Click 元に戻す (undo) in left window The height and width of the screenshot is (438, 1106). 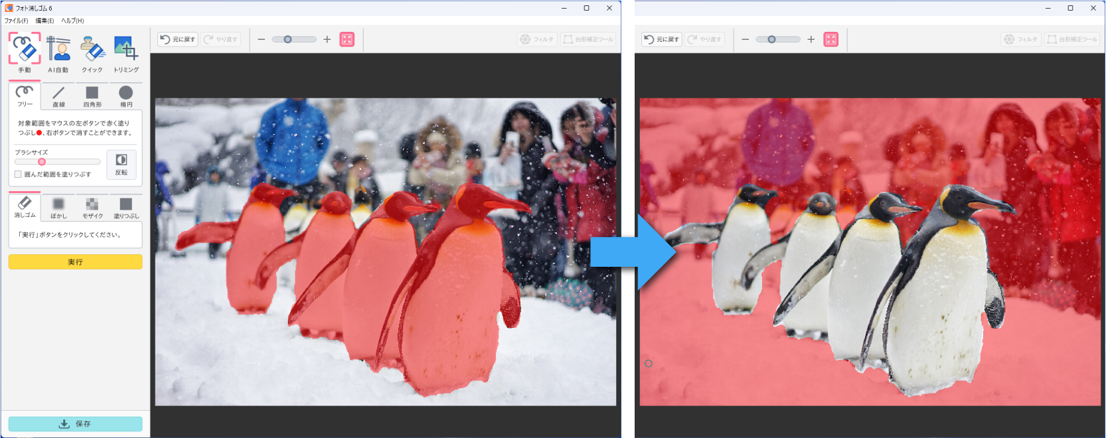pyautogui.click(x=177, y=40)
